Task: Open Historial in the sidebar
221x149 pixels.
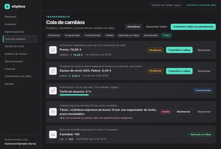Action: coord(10,69)
